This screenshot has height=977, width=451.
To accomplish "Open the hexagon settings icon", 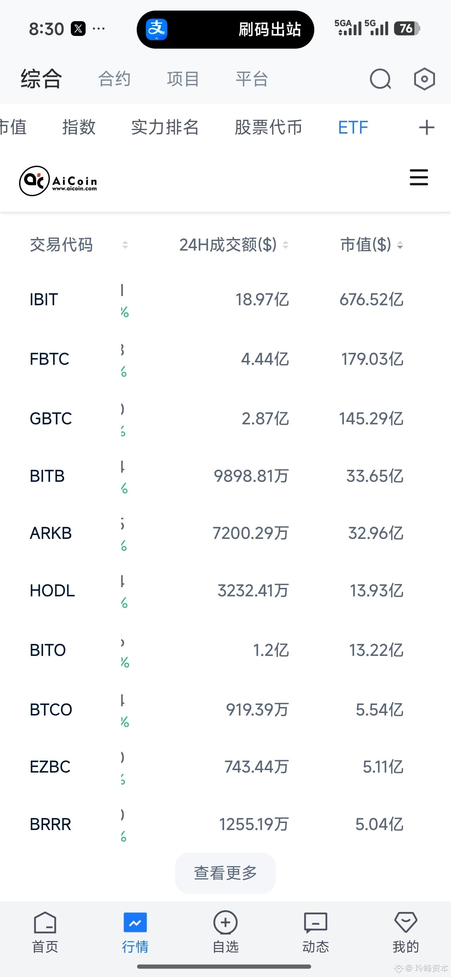I will point(424,79).
